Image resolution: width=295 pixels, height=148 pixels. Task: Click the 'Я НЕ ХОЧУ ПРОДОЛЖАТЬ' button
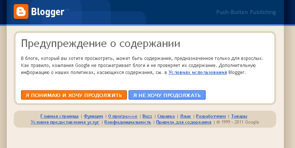point(167,95)
